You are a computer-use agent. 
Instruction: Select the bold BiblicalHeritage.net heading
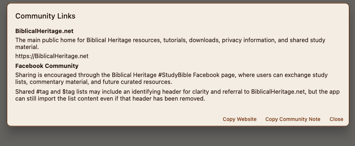[x=44, y=31]
